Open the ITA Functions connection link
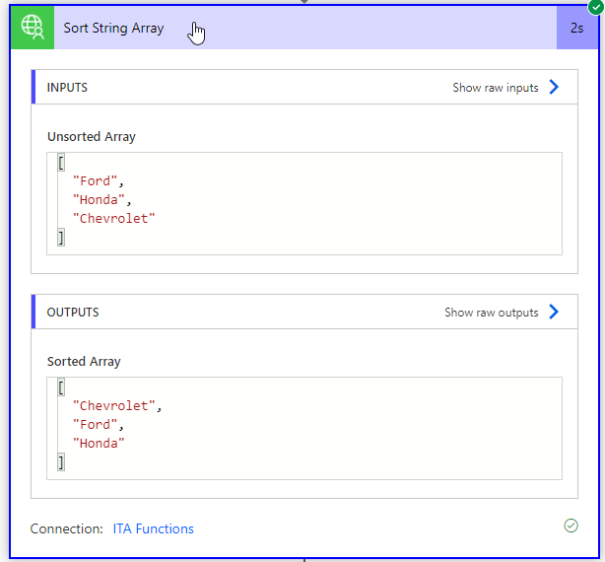This screenshot has height=562, width=605. 153,528
